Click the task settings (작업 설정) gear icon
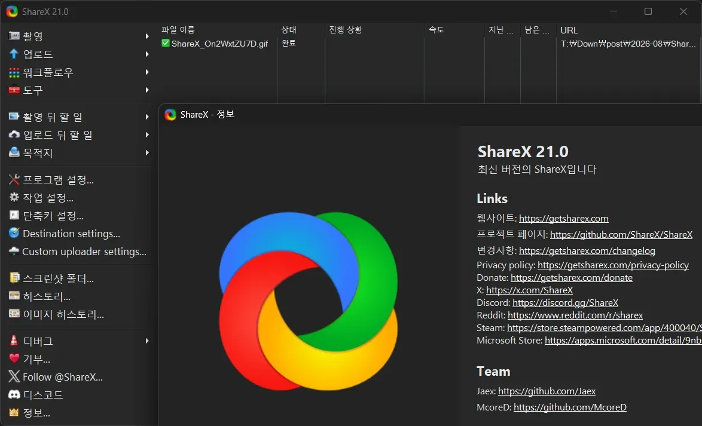This screenshot has width=702, height=426. click(x=14, y=197)
